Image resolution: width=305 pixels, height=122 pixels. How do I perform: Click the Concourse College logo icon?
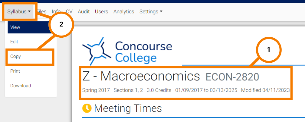[97, 51]
